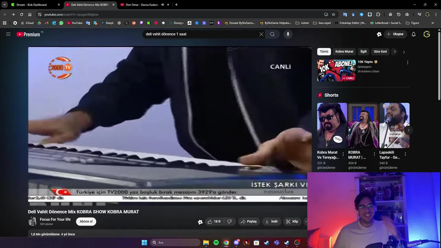The width and height of the screenshot is (441, 248).
Task: Start voice search with microphone icon
Action: click(x=288, y=34)
